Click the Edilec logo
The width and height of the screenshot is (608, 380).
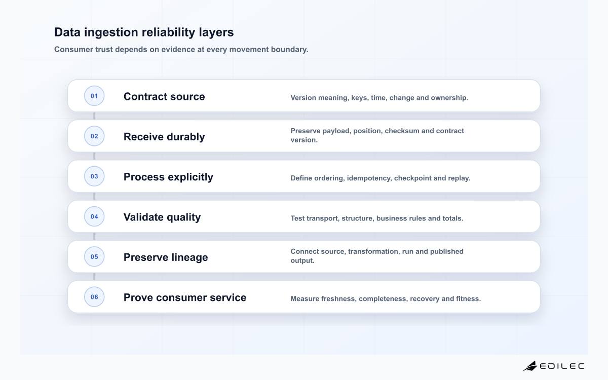[553, 366]
